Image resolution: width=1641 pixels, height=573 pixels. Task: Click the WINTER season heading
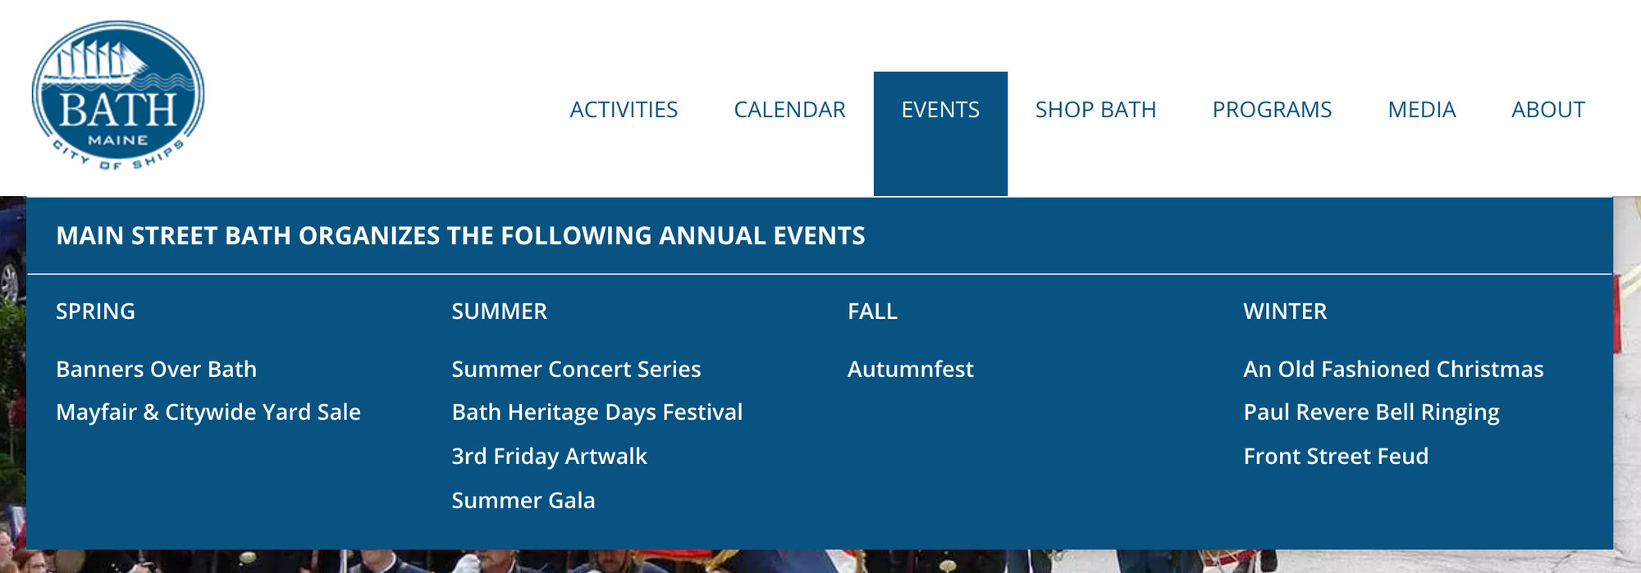coord(1285,312)
